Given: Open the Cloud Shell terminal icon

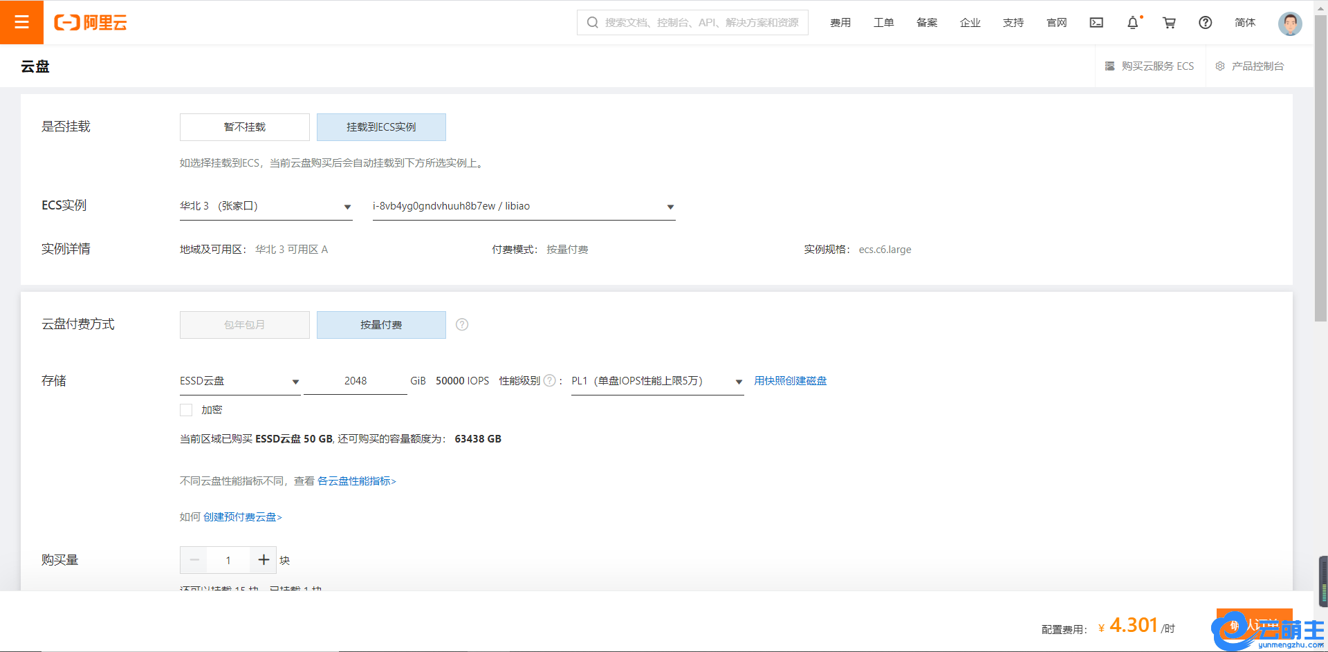Looking at the screenshot, I should point(1096,23).
